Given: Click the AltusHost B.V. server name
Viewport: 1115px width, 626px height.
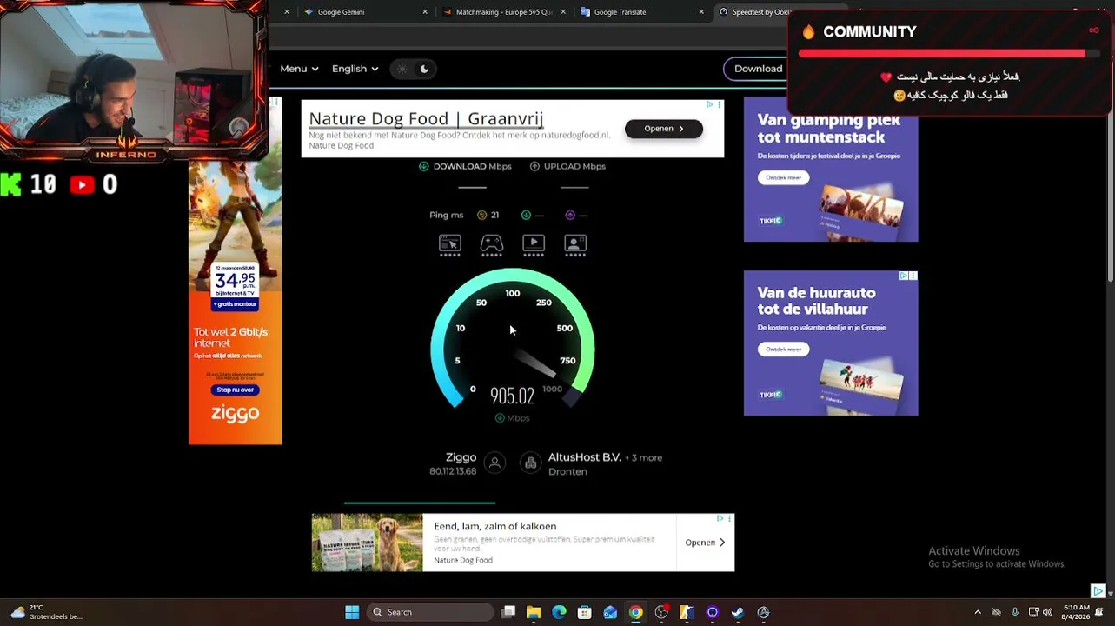Looking at the screenshot, I should 584,457.
